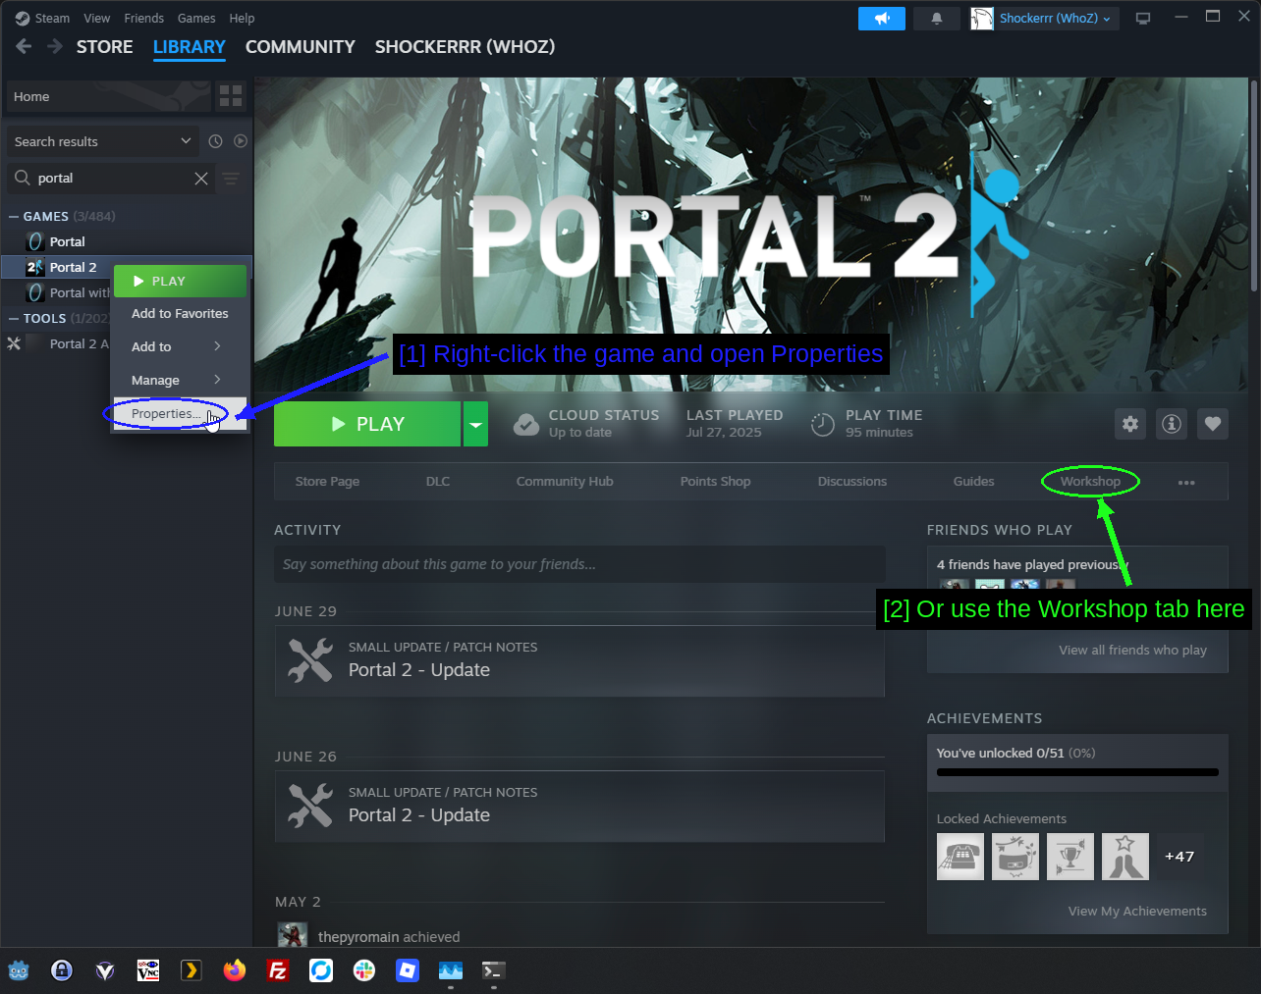Expand the Add to submenu
The image size is (1261, 994).
click(180, 346)
